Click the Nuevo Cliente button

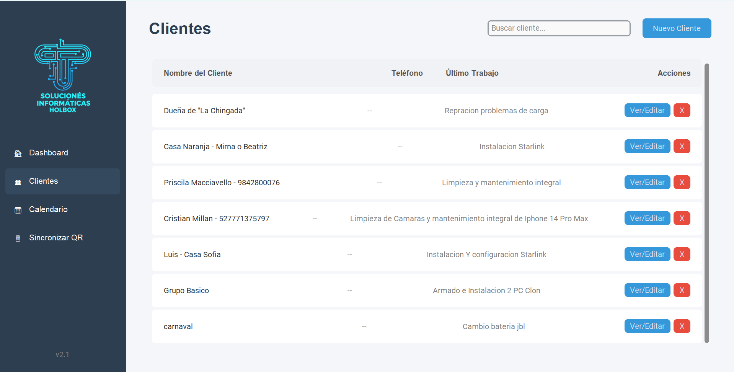point(676,28)
